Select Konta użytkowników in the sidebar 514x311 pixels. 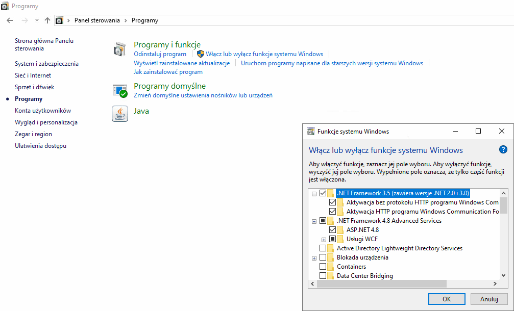coord(43,111)
